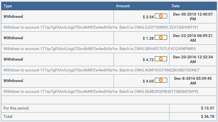Click the Bitcoin icon beside $ 4.03
Viewport: 218px width, 122px height.
pyautogui.click(x=161, y=80)
